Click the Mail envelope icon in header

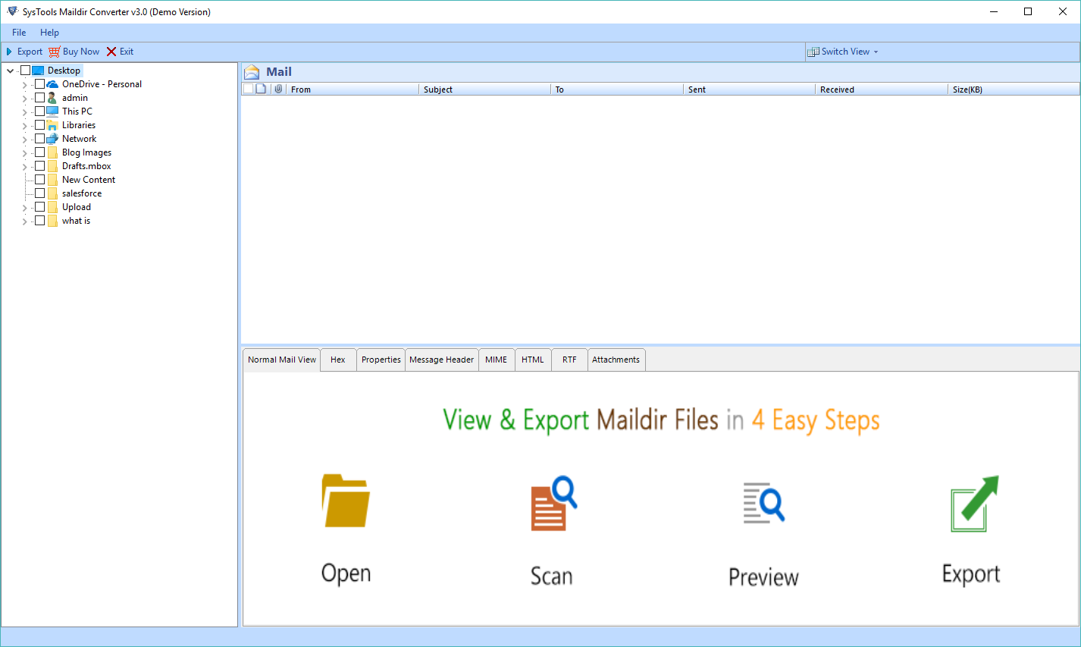tap(252, 72)
